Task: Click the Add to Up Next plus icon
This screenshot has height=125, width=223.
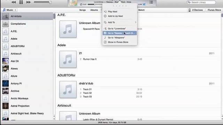Action: click(105, 16)
